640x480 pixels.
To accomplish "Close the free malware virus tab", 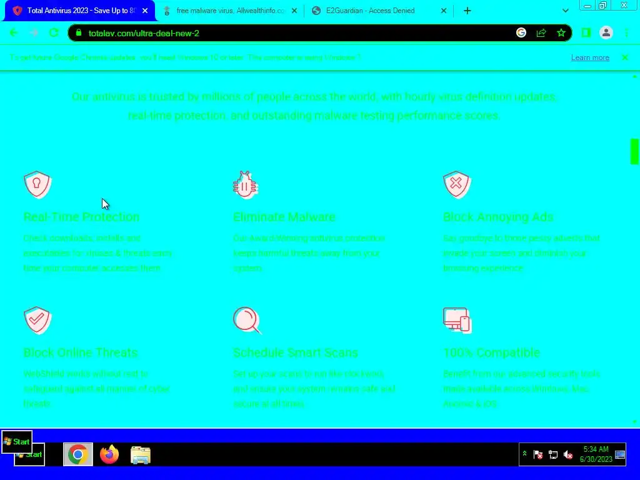I will pyautogui.click(x=294, y=11).
